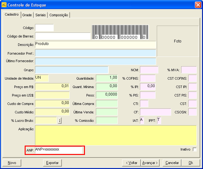The width and height of the screenshot is (203, 169).
Task: Click the yellow Aplicação text area
Action: [x=116, y=135]
